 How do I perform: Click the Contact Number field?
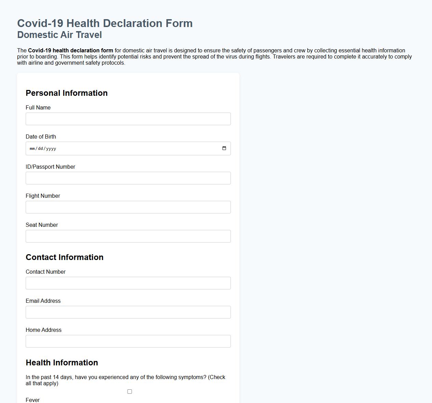128,283
